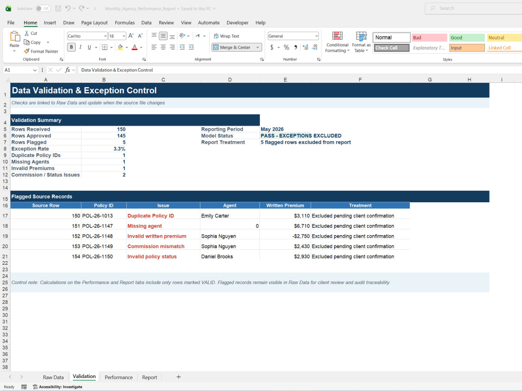The width and height of the screenshot is (522, 391).
Task: Click the Save icon in title bar
Action: click(x=58, y=8)
